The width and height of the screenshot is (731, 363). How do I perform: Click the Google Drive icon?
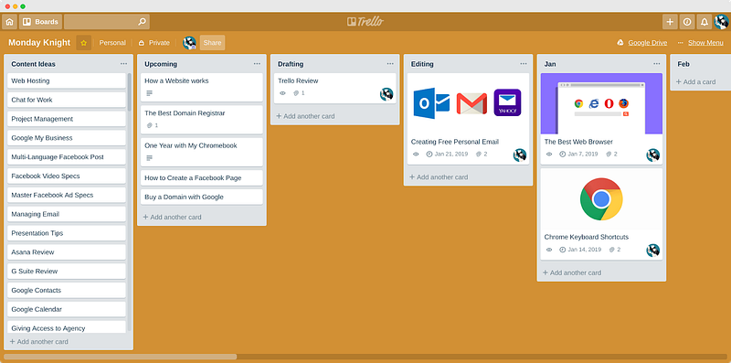[x=620, y=42]
